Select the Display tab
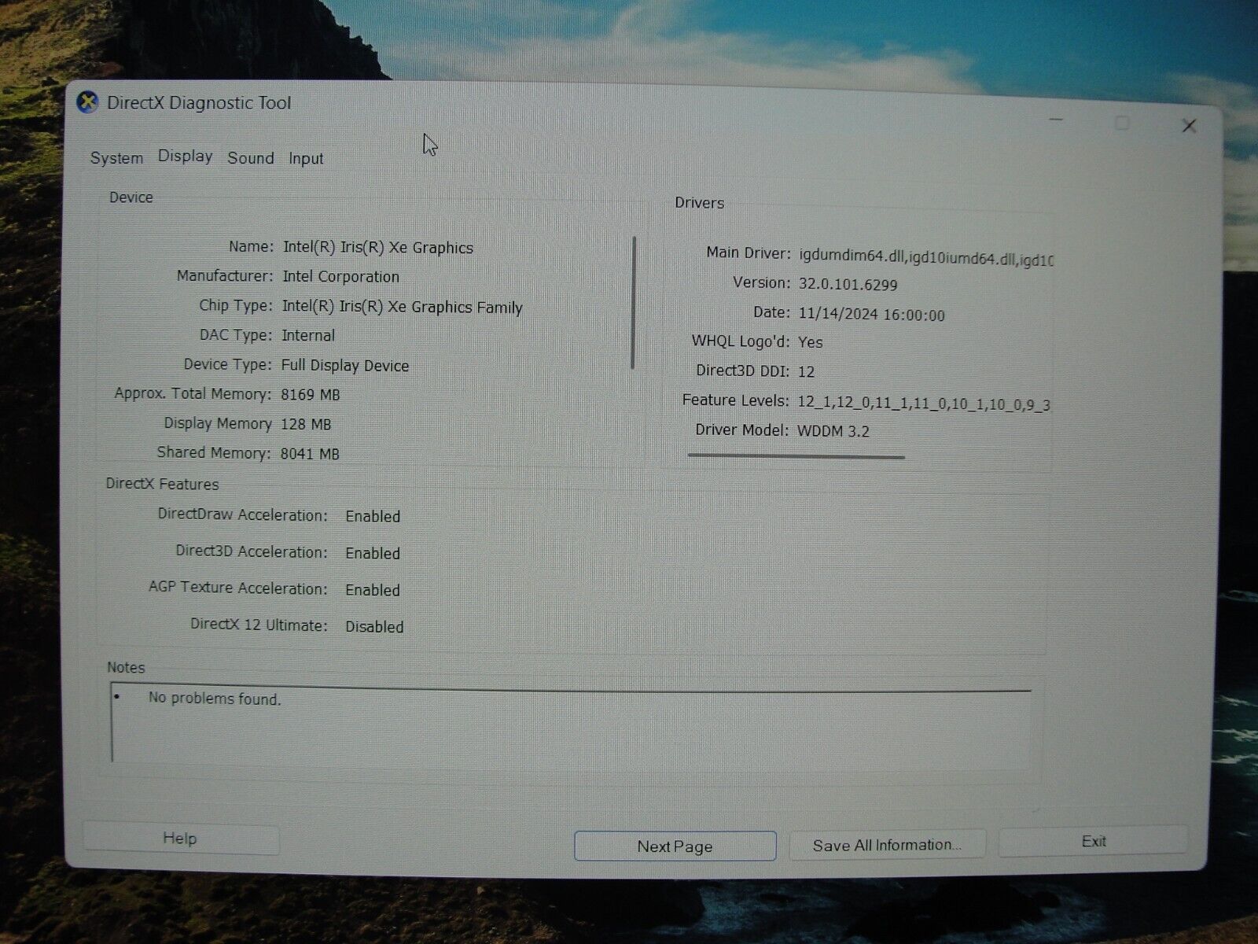The width and height of the screenshot is (1258, 944). pos(186,157)
